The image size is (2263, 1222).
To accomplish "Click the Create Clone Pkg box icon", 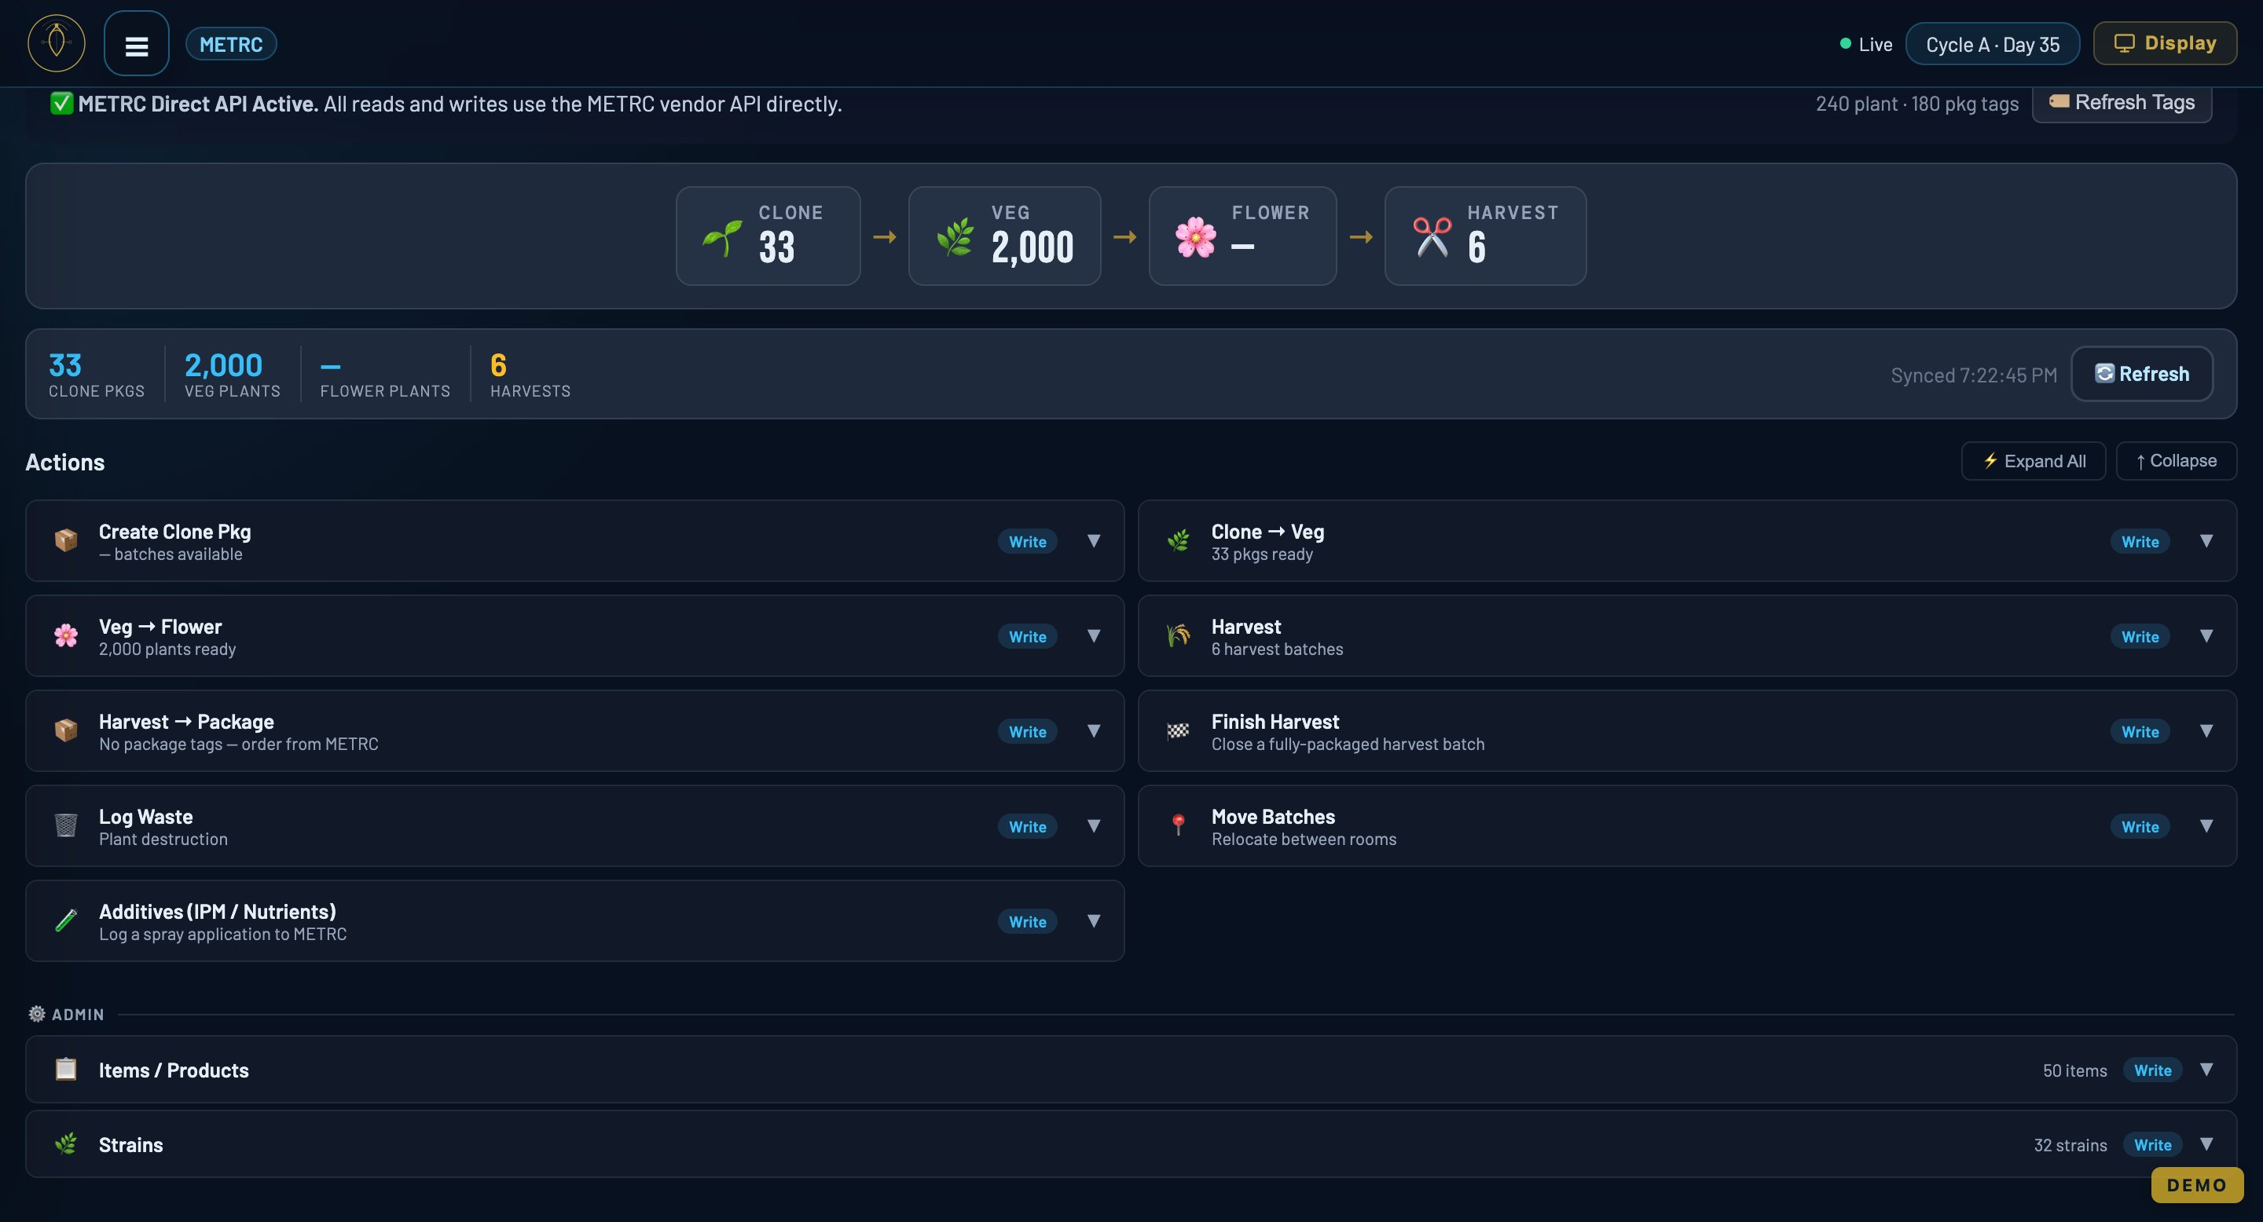I will coord(66,541).
